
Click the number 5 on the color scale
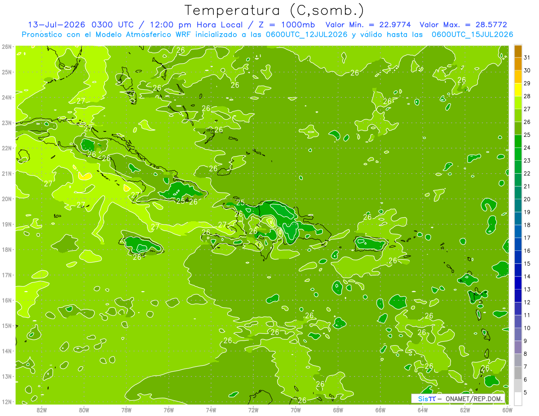(x=526, y=392)
